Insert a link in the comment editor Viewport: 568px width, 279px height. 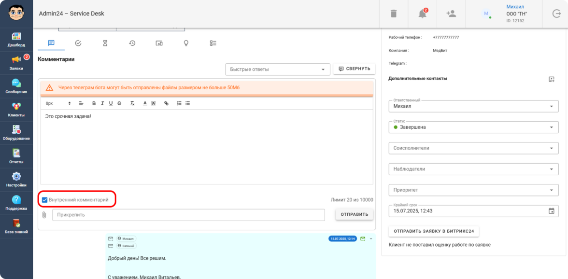166,103
